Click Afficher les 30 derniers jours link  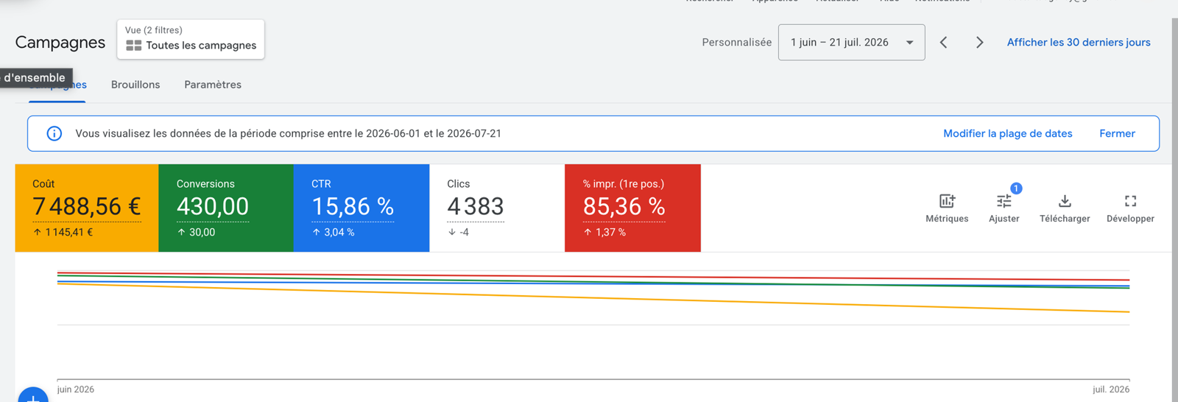tap(1079, 43)
